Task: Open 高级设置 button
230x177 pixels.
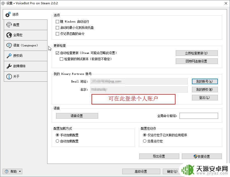Action: point(141,171)
